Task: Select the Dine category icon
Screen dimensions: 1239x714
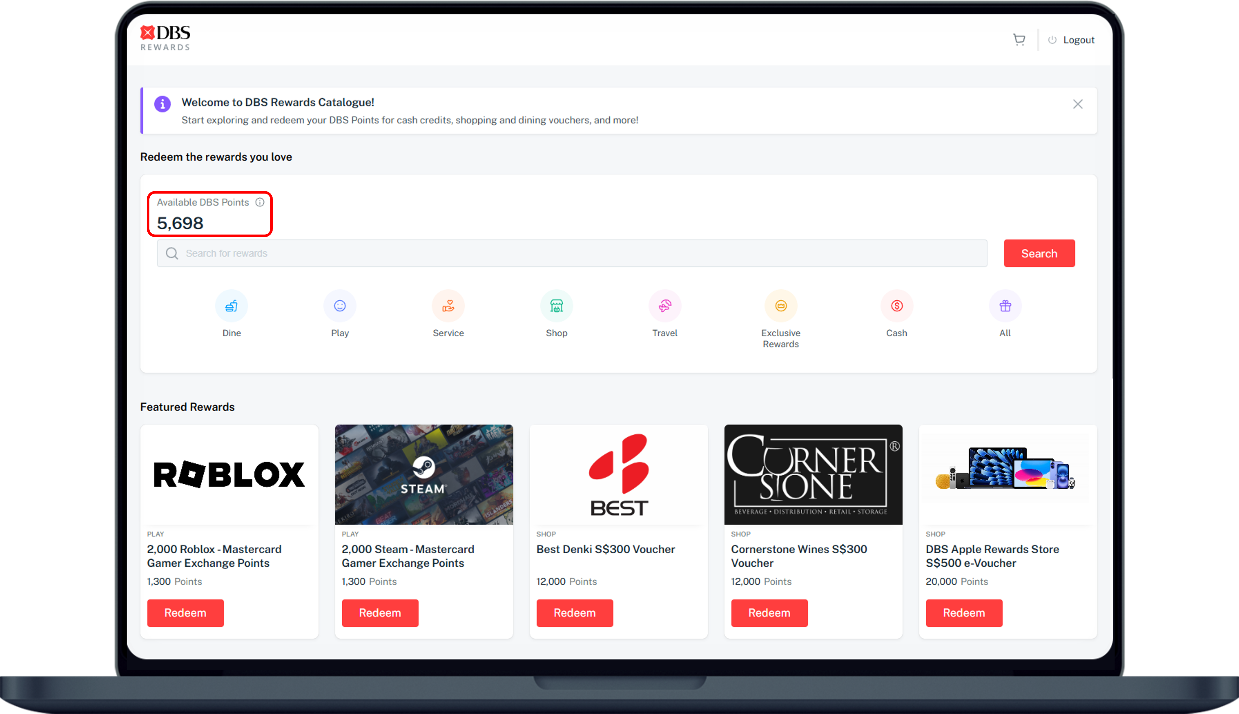Action: (x=231, y=306)
